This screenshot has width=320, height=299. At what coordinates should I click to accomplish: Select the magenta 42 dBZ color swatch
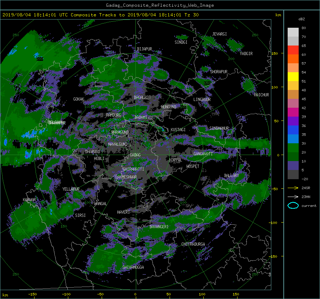click(293, 112)
